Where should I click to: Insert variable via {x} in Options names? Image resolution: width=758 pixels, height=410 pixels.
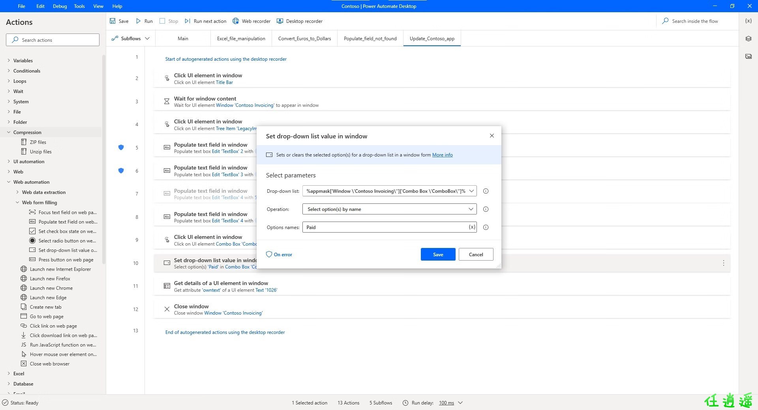[472, 227]
